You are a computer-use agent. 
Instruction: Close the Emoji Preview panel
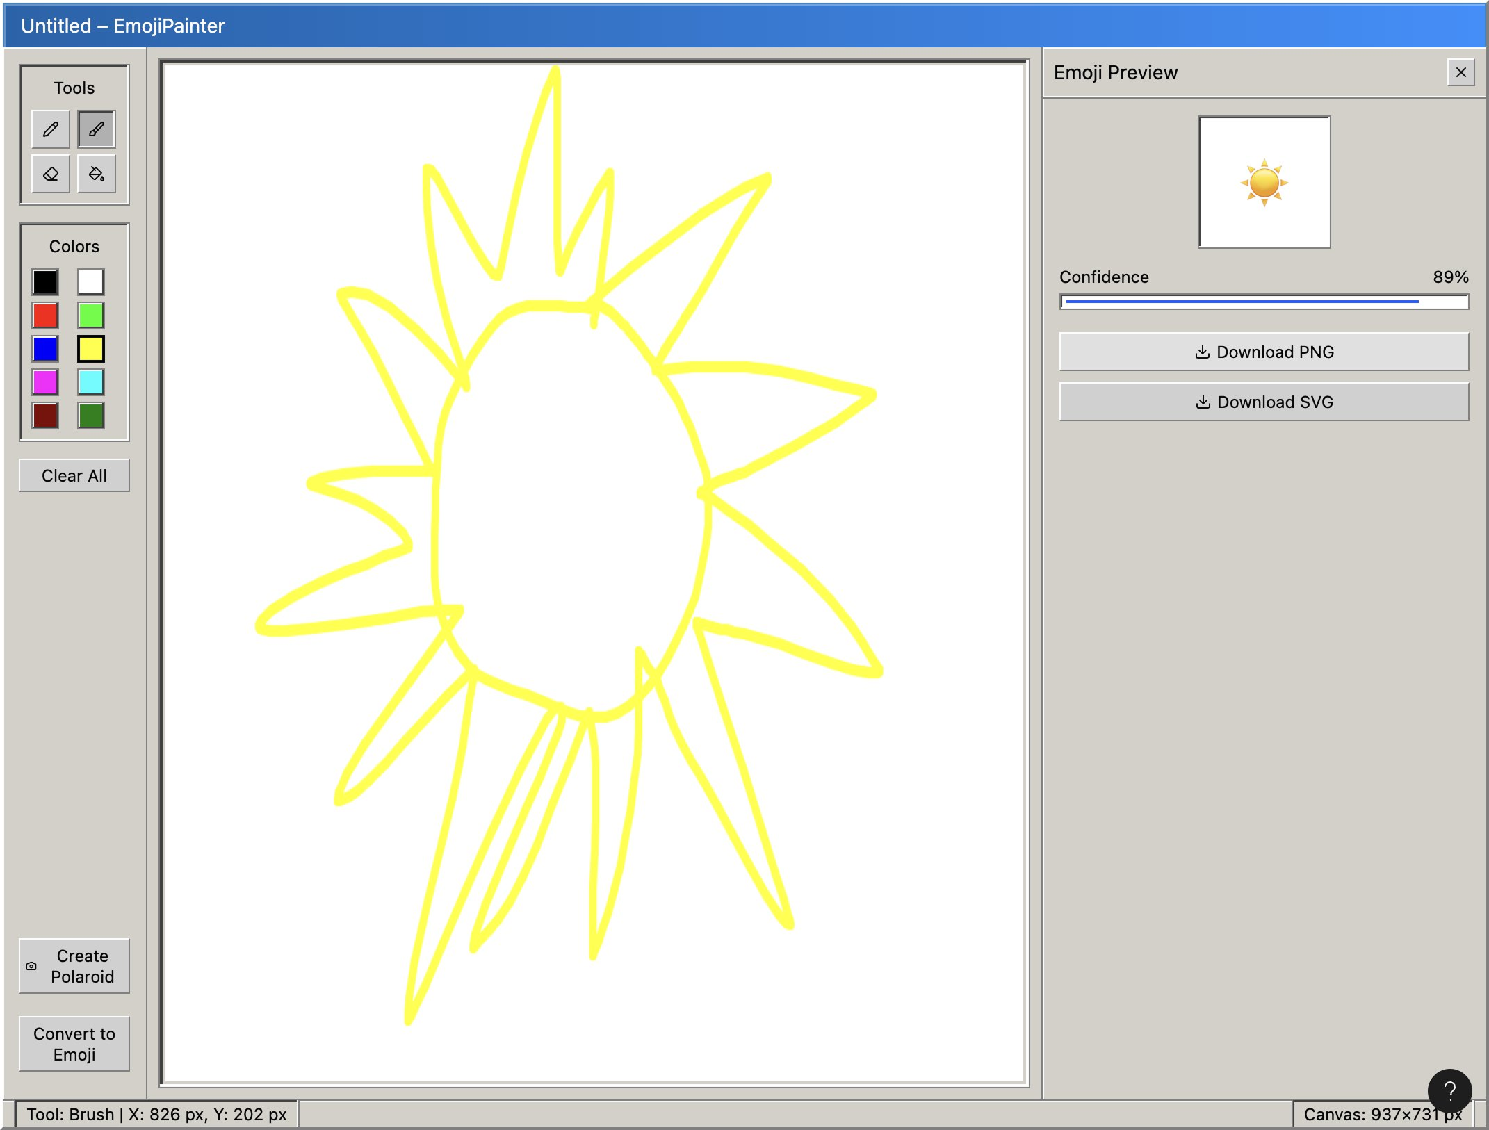1462,72
